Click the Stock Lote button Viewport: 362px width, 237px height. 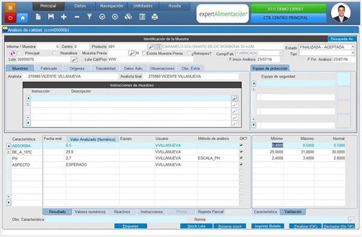pos(196,226)
